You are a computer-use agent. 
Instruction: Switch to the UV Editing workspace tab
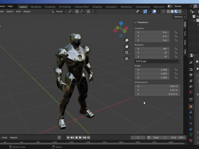click(65, 7)
